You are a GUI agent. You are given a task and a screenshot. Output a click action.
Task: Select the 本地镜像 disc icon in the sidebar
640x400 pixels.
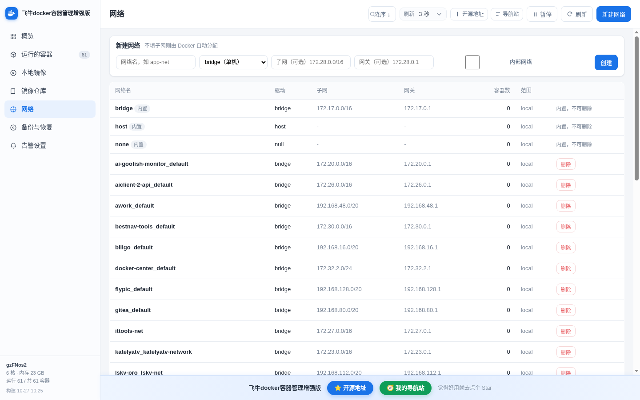click(x=13, y=73)
